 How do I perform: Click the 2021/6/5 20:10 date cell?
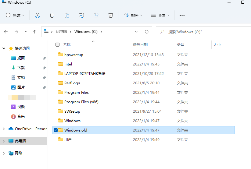pos(146,83)
